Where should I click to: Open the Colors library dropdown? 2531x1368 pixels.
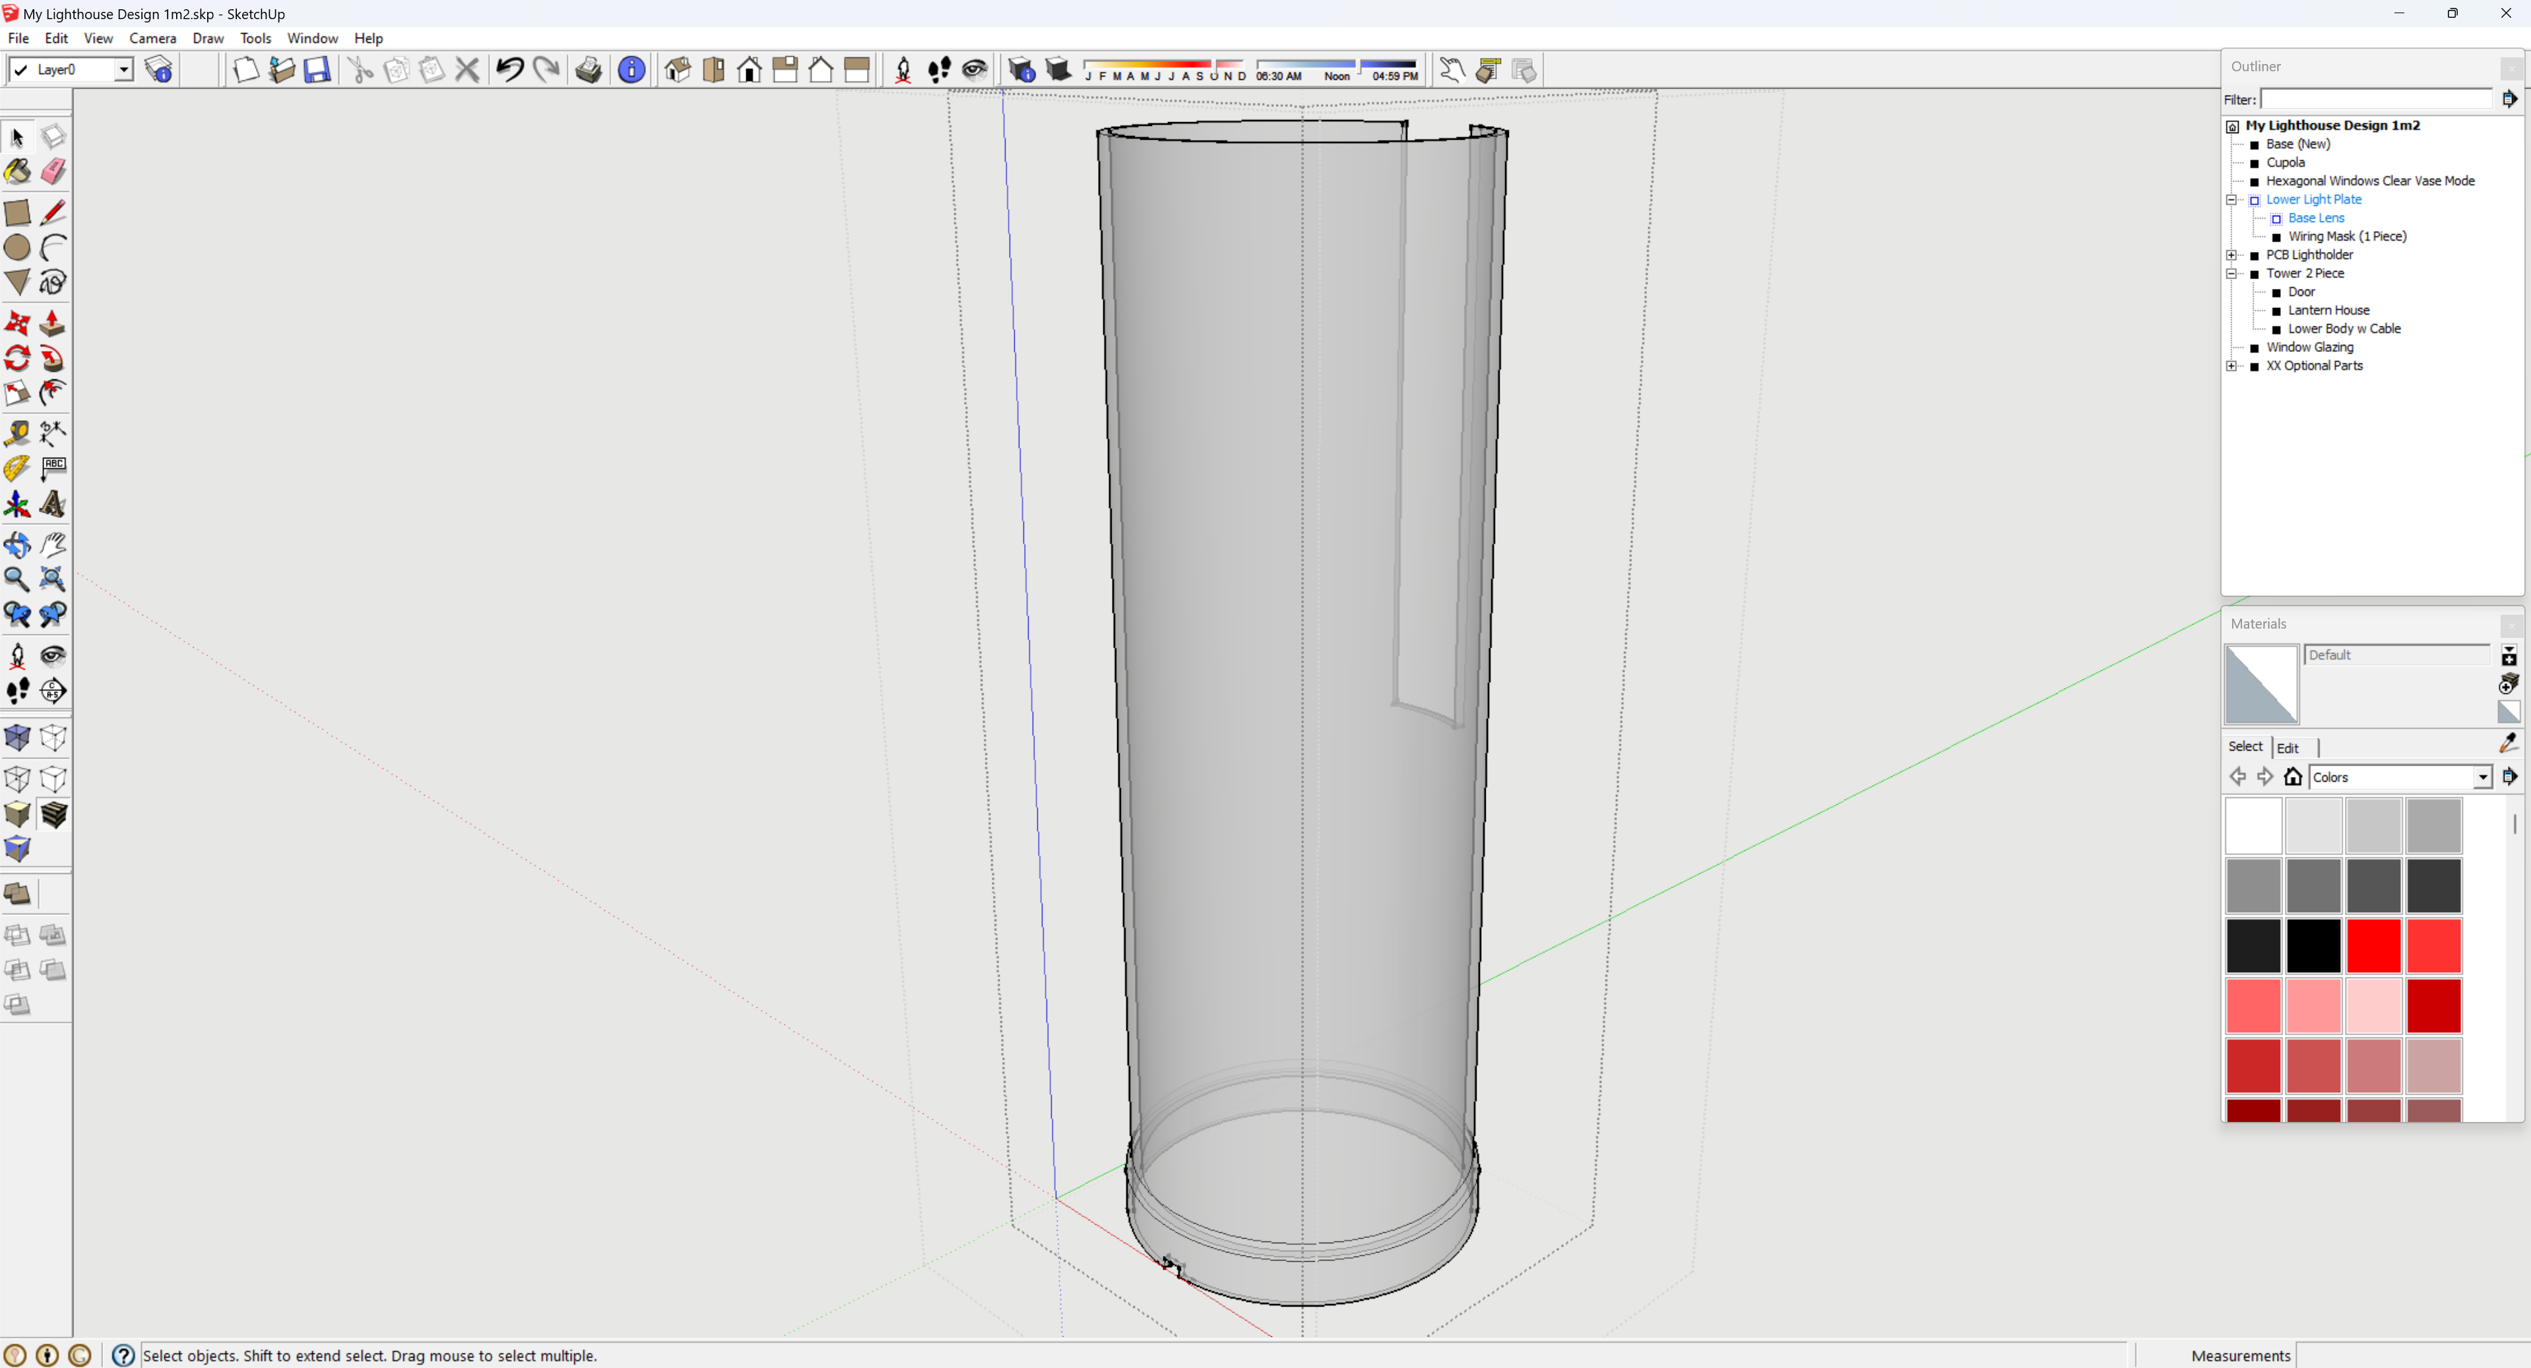pos(2482,778)
